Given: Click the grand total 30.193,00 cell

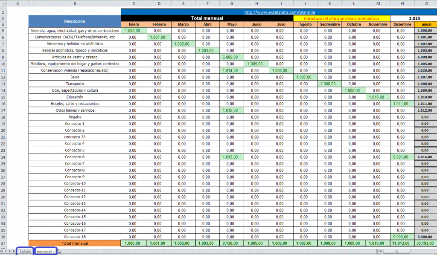Looking at the screenshot, I should coord(426,243).
